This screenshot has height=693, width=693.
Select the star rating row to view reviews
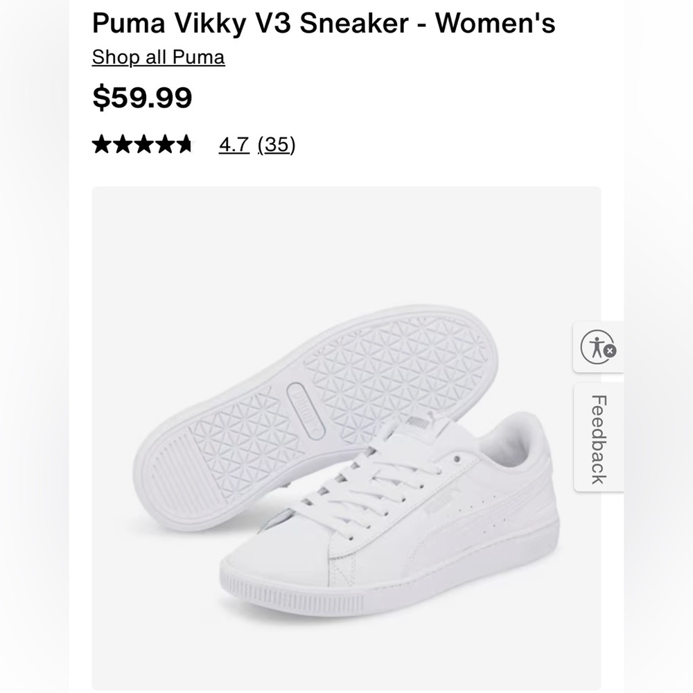[x=142, y=144]
